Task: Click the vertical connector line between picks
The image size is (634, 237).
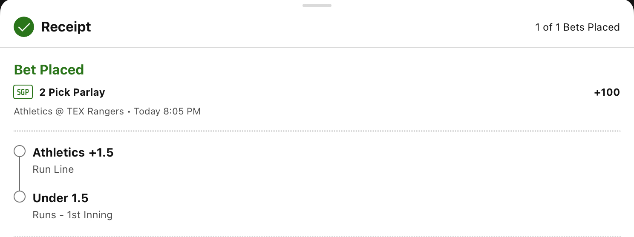Action: coord(20,174)
